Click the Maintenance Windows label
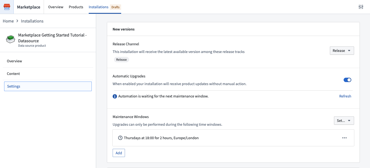Image resolution: width=370 pixels, height=168 pixels. (x=131, y=117)
